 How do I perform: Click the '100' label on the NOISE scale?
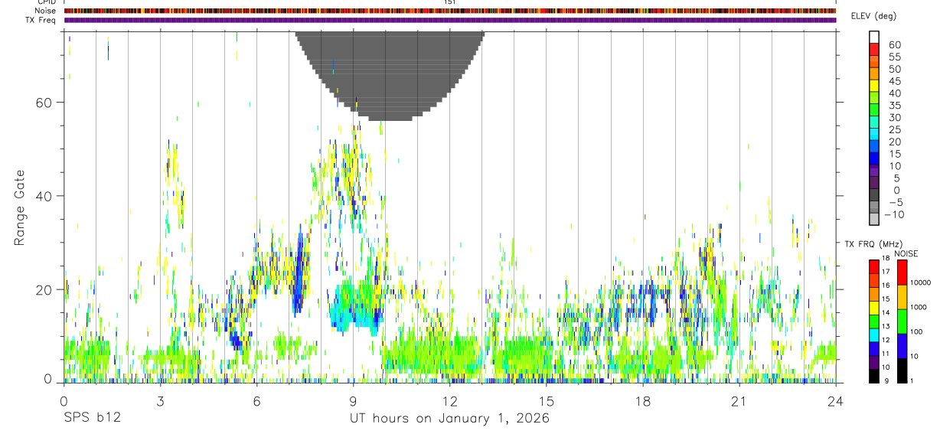tap(916, 331)
